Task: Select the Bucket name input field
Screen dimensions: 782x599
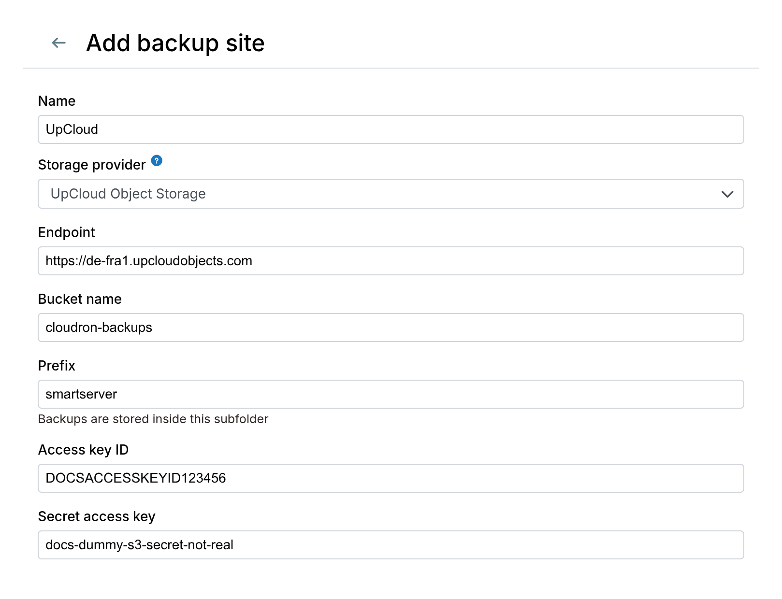Action: pyautogui.click(x=391, y=328)
